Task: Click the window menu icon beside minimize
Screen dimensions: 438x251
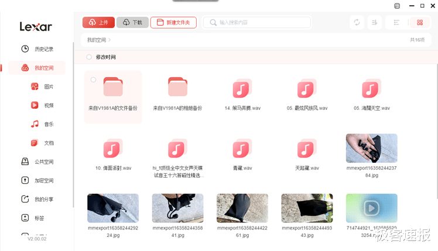Action: (397, 6)
